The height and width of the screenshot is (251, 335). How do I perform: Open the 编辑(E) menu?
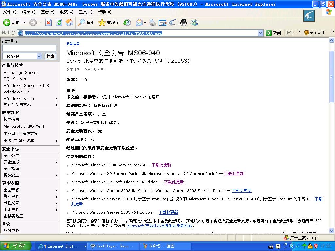(x=29, y=12)
